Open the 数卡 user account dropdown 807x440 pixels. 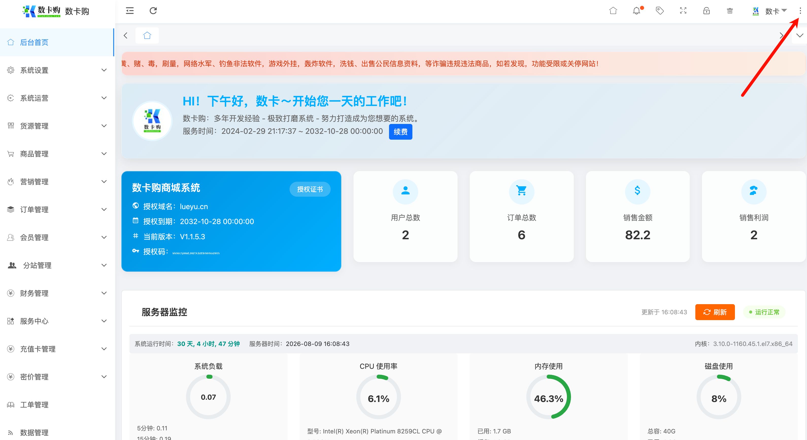770,11
